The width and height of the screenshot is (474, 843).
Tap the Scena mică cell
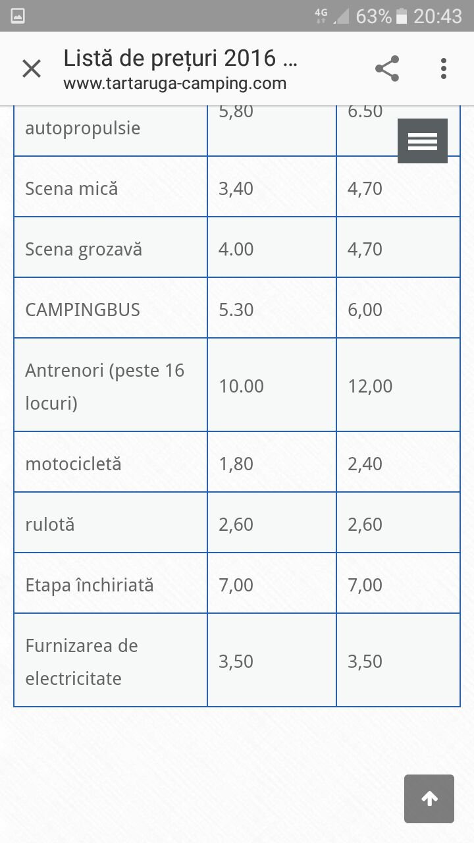pyautogui.click(x=111, y=187)
